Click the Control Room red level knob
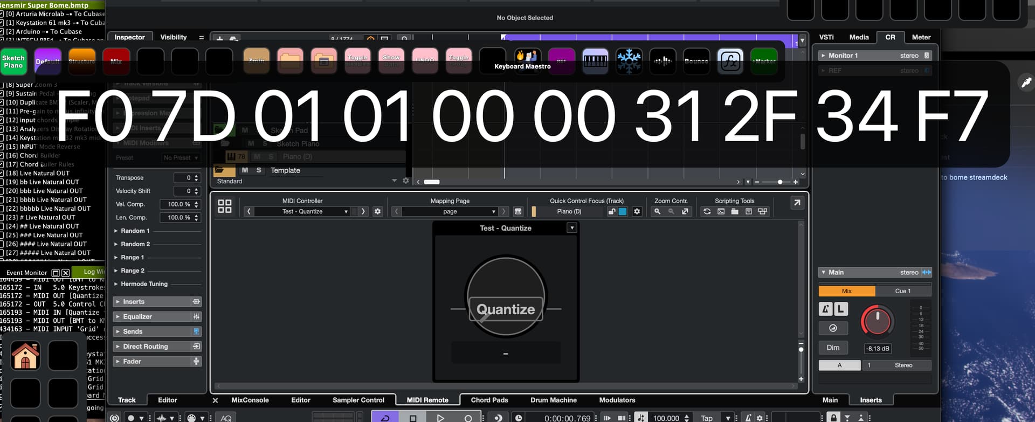This screenshot has height=422, width=1035. pos(877,322)
